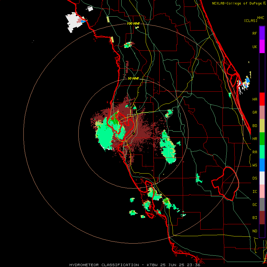Click the GR pink legend swatch
Viewport: 267px width, 267px height.
tap(262, 112)
